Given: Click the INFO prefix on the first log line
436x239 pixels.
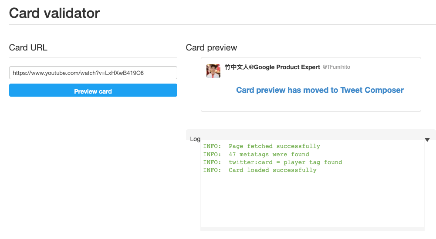Looking at the screenshot, I should coord(212,146).
